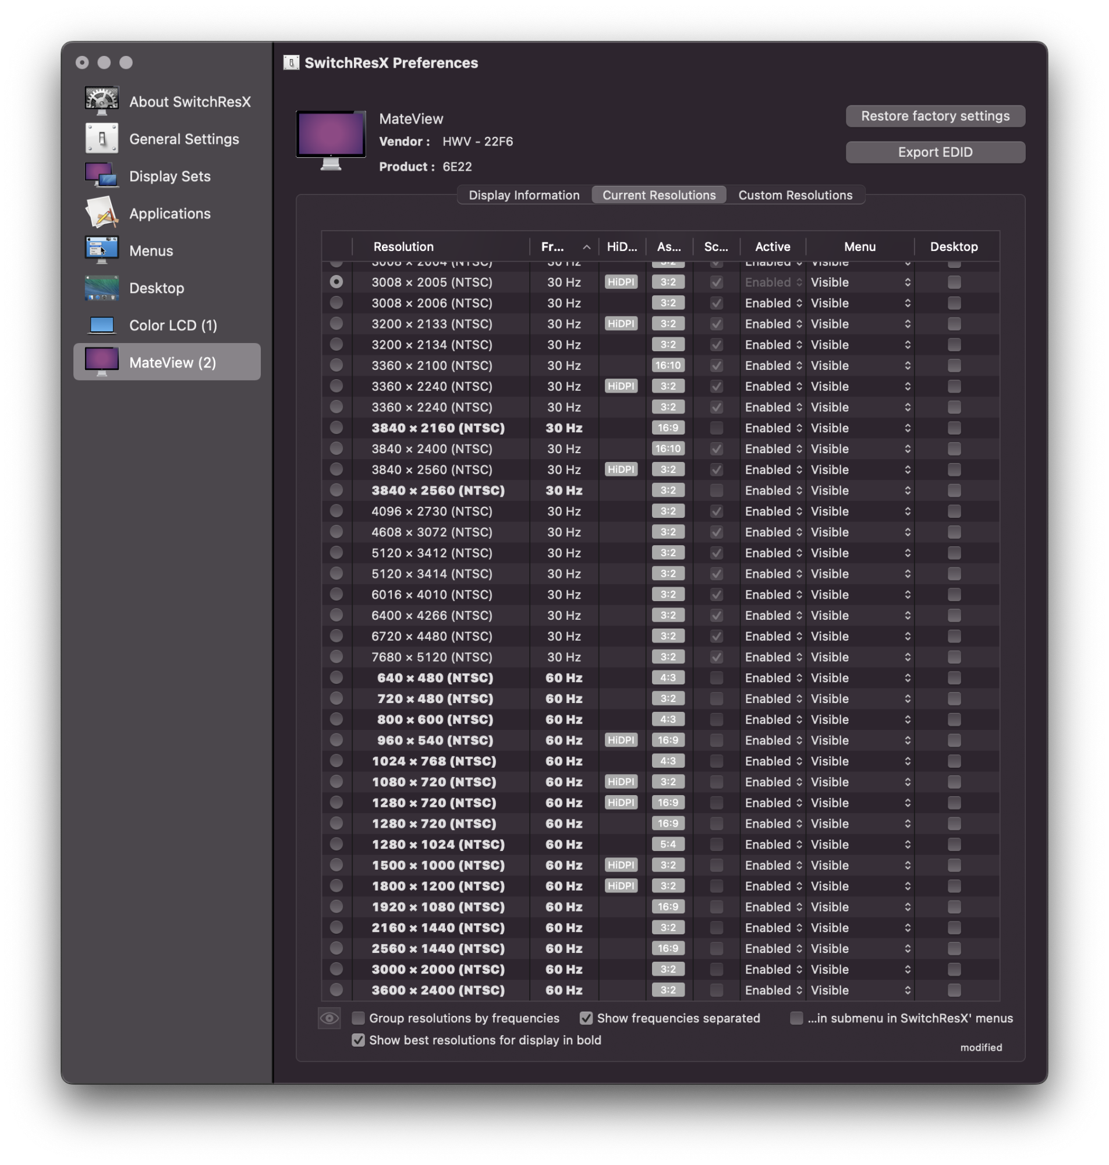The width and height of the screenshot is (1109, 1165).
Task: Click the HiDPI badge in the 1080 × 720 row
Action: click(x=621, y=781)
